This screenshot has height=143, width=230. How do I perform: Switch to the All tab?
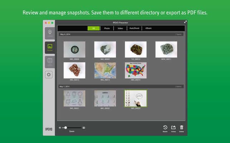coord(94,28)
